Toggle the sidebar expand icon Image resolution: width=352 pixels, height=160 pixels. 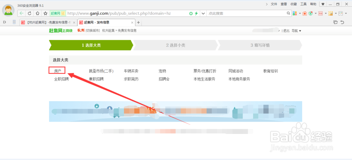click(5, 22)
